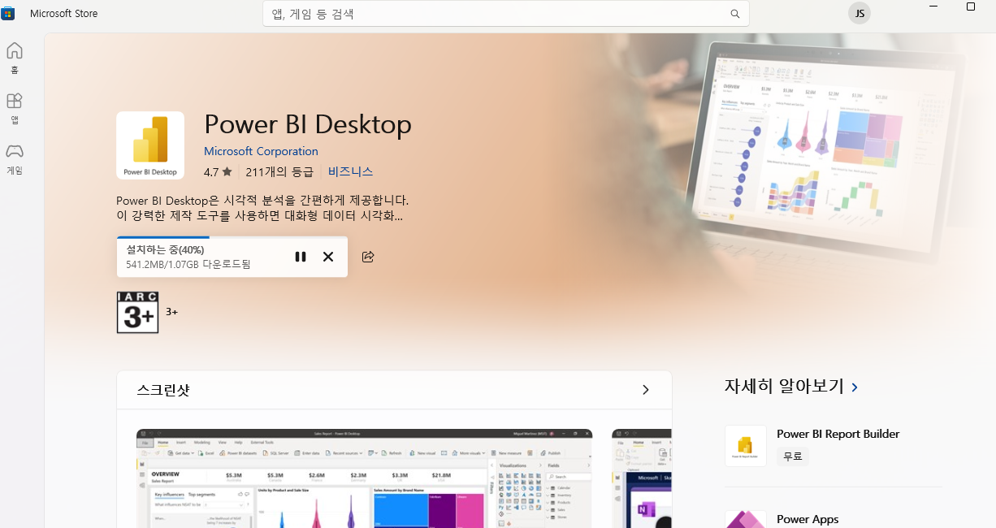Open the Microsoft Corporation publisher link
Image resolution: width=996 pixels, height=528 pixels.
(x=261, y=151)
